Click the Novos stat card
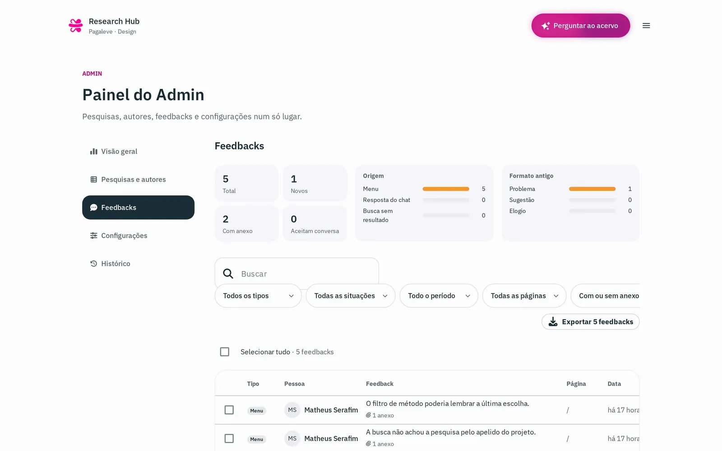 point(315,184)
